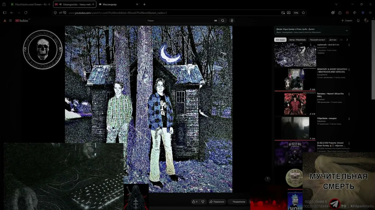Bookmark this page with the star icon
Viewport: 375px width, 210px height.
point(303,13)
